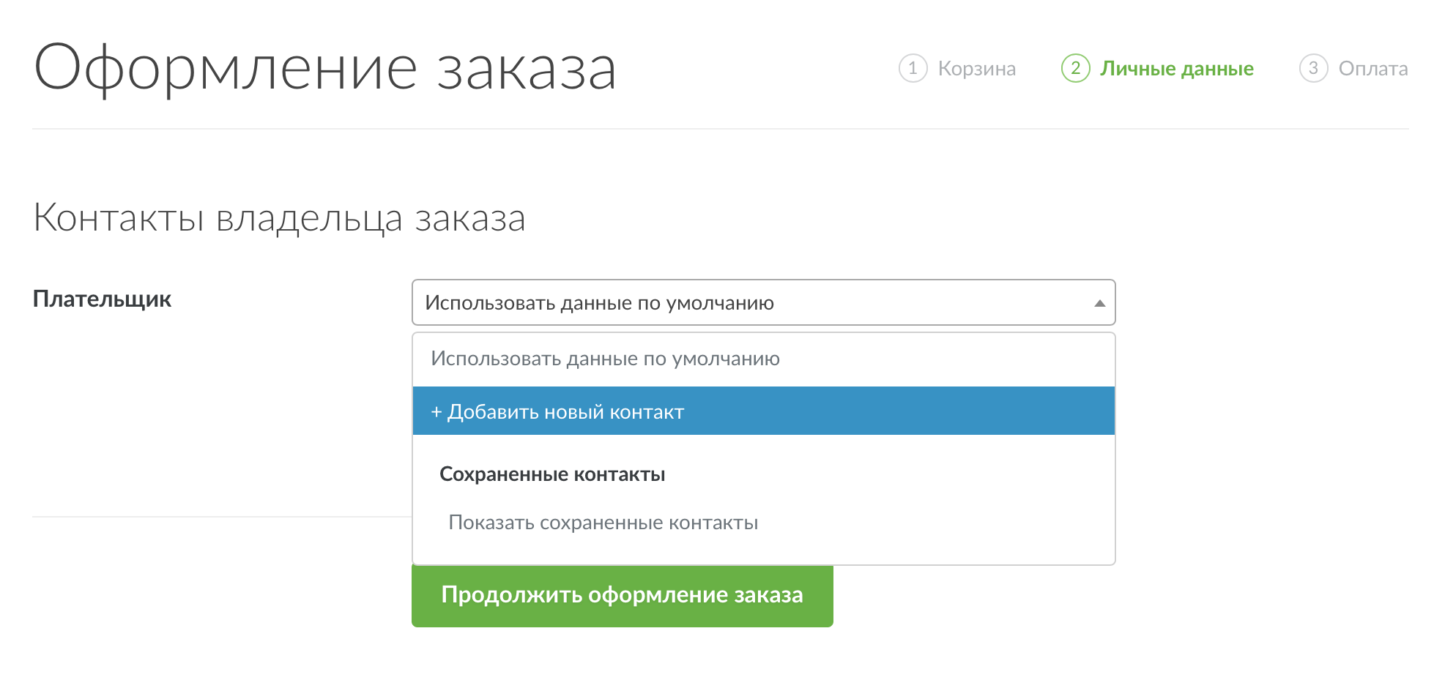Click the Сохраненные контакты group heading
This screenshot has height=691, width=1434.
pos(552,474)
